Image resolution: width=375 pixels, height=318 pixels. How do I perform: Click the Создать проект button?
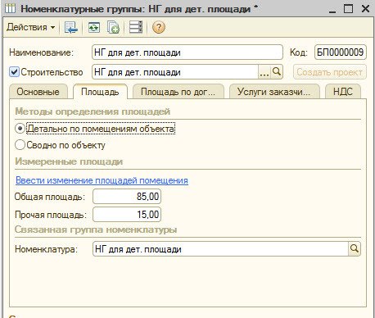coord(330,72)
